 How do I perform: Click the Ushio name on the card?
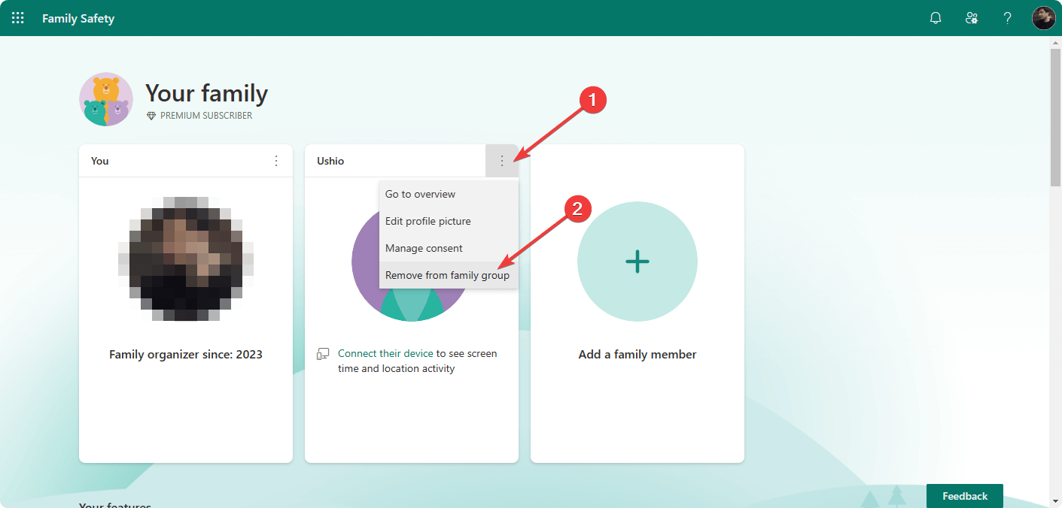(330, 161)
